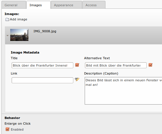
Task: Click the Add image link
Action: [18, 19]
